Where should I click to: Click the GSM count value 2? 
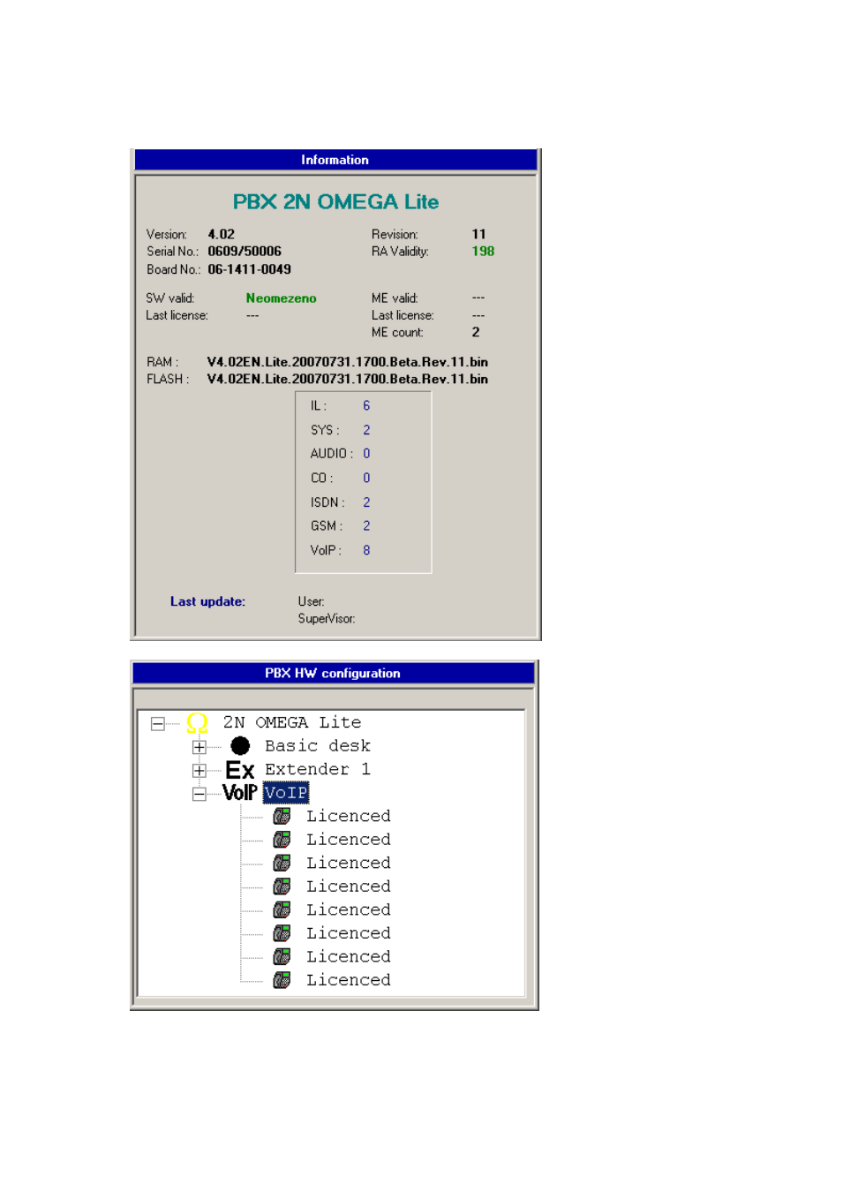pos(366,526)
